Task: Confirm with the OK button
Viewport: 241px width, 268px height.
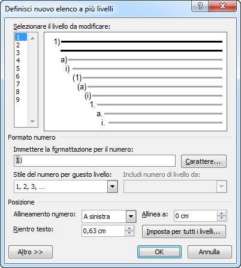Action: [x=159, y=252]
